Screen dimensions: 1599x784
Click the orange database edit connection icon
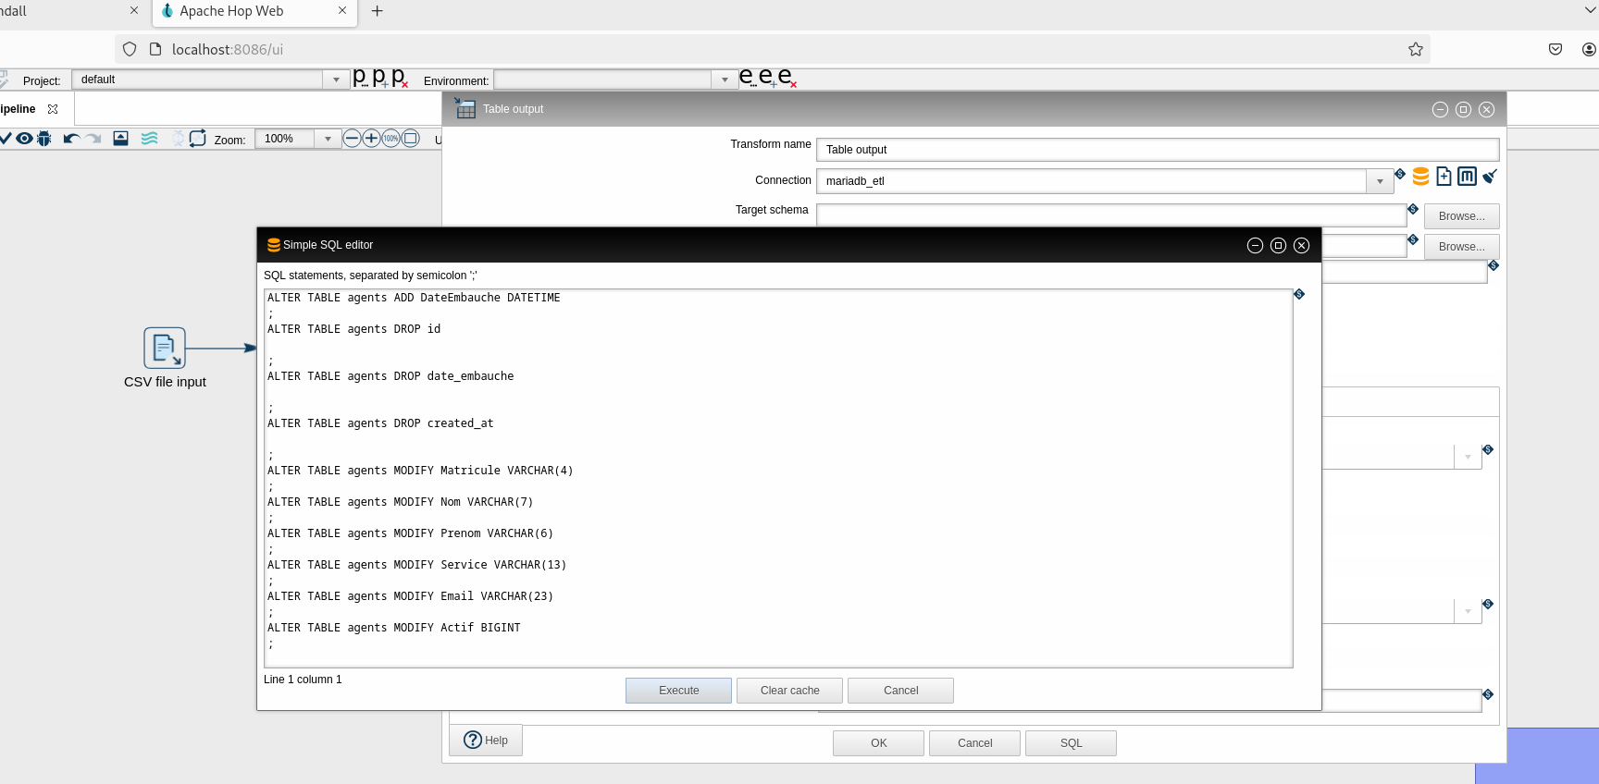click(1420, 177)
